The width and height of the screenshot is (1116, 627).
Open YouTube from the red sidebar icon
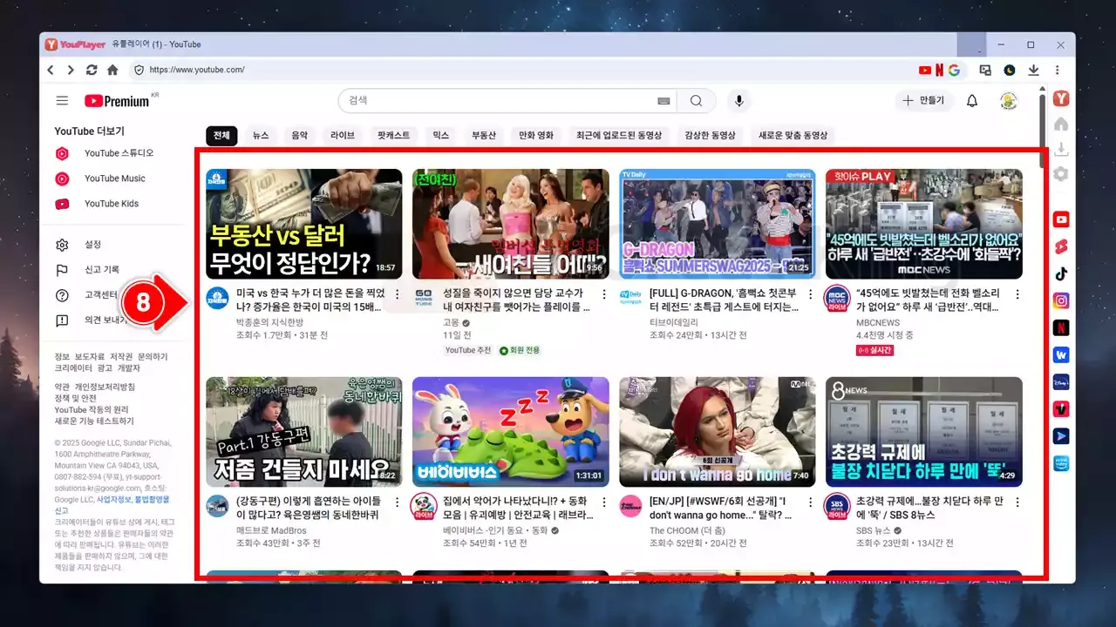click(1061, 219)
